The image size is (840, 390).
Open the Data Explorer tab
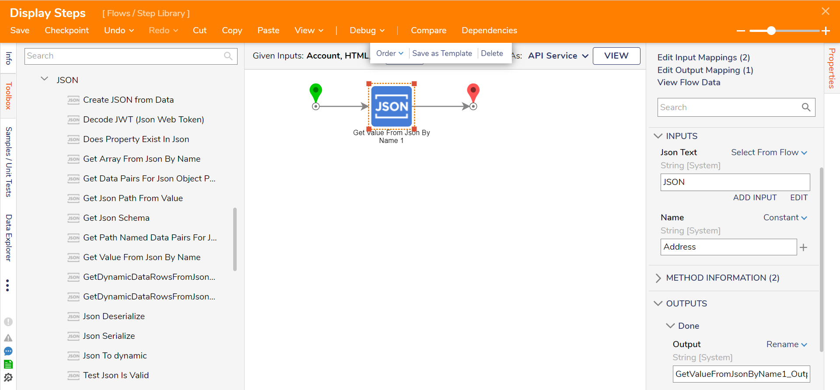pos(8,238)
